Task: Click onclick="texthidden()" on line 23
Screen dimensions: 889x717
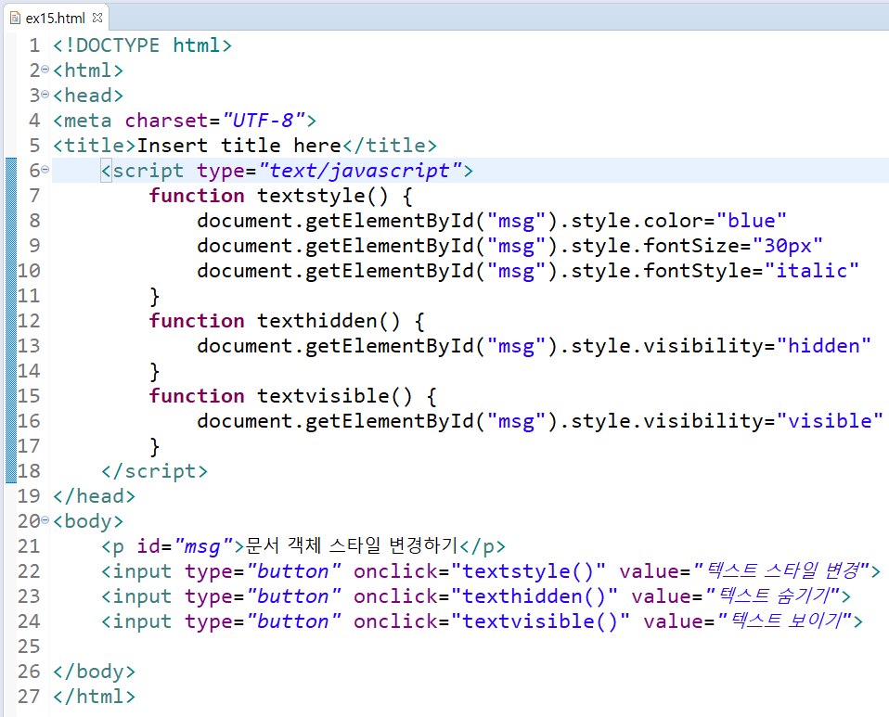Action: click(x=486, y=596)
